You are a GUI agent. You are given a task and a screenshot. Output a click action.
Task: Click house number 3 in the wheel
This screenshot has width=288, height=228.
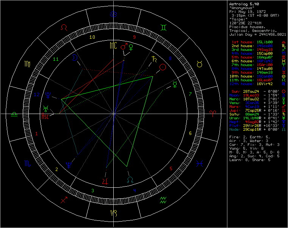pyautogui.click(x=92, y=191)
